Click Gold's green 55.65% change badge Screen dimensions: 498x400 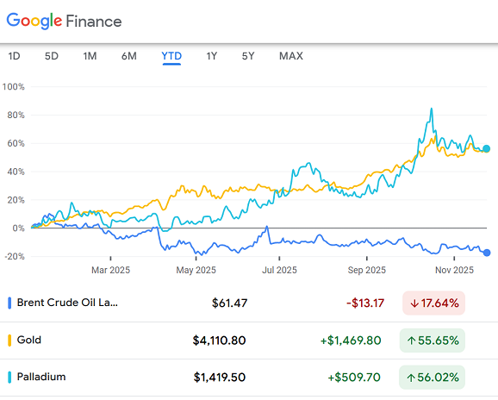pyautogui.click(x=433, y=341)
